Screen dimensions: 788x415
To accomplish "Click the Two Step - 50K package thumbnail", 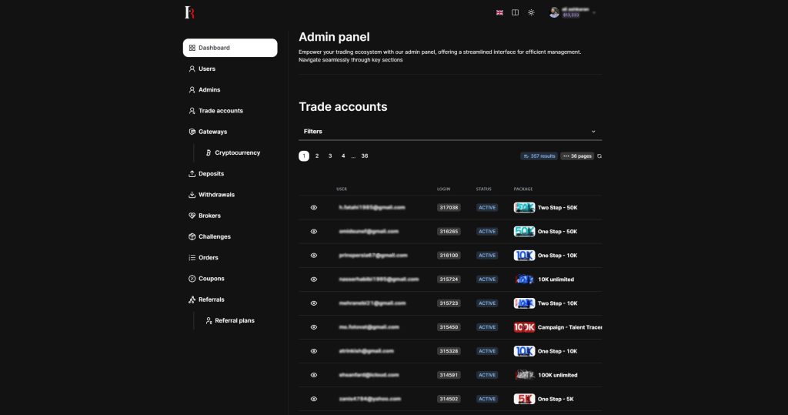I will coord(524,208).
